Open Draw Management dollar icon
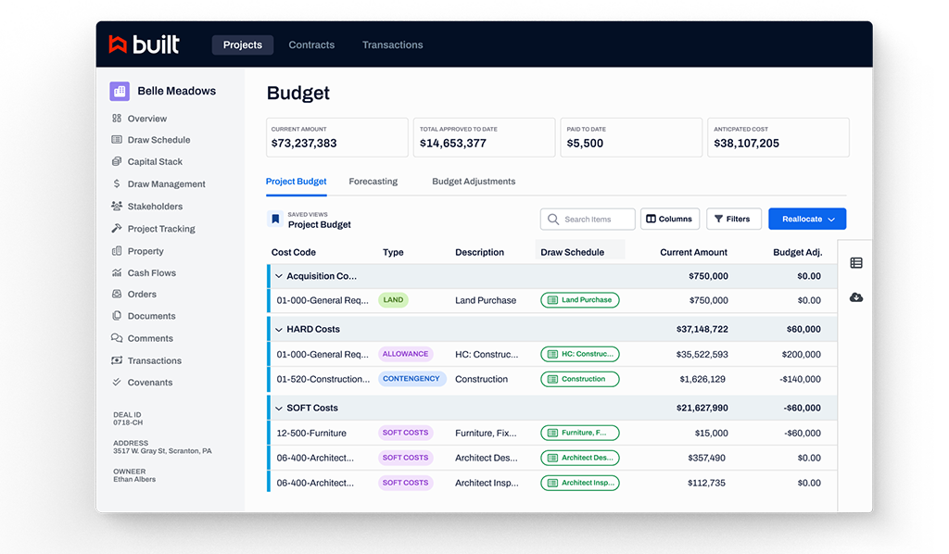 tap(117, 184)
